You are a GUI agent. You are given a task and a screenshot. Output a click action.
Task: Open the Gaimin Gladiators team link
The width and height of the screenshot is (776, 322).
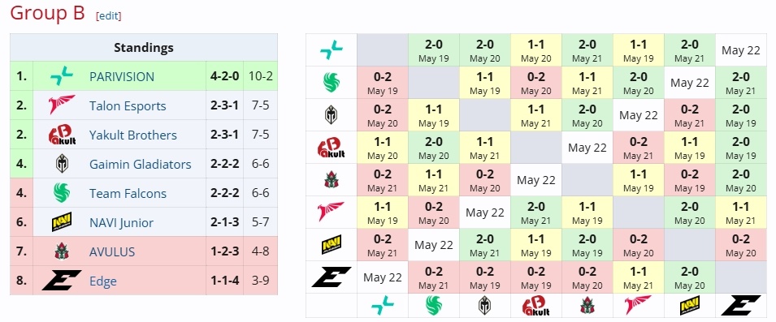click(x=140, y=164)
